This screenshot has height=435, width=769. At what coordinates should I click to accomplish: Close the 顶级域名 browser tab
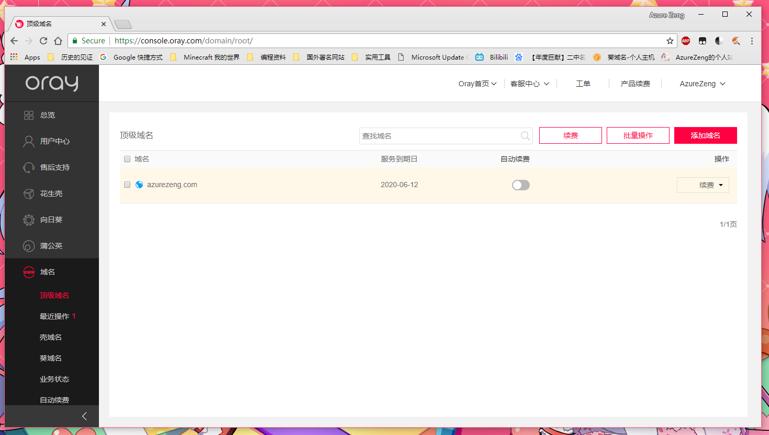[104, 24]
